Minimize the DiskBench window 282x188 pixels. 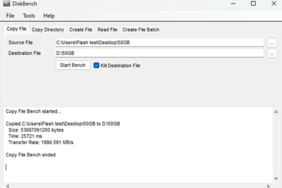click(233, 4)
